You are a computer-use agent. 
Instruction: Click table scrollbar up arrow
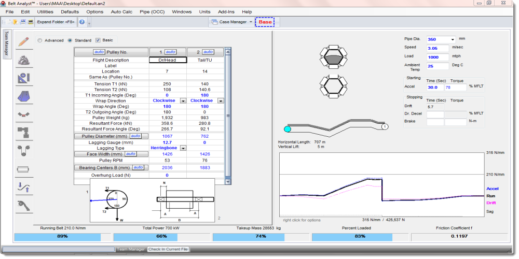click(x=228, y=51)
